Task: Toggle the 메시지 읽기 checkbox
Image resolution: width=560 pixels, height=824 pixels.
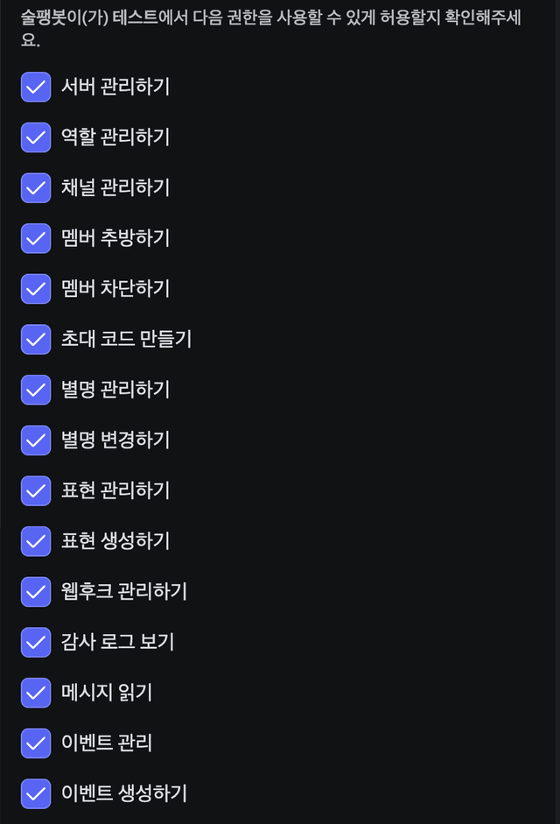Action: [x=36, y=692]
